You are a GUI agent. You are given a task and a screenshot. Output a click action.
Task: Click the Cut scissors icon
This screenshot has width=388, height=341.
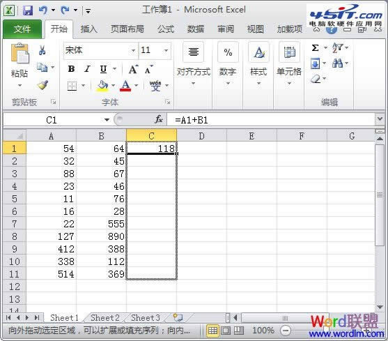point(42,50)
